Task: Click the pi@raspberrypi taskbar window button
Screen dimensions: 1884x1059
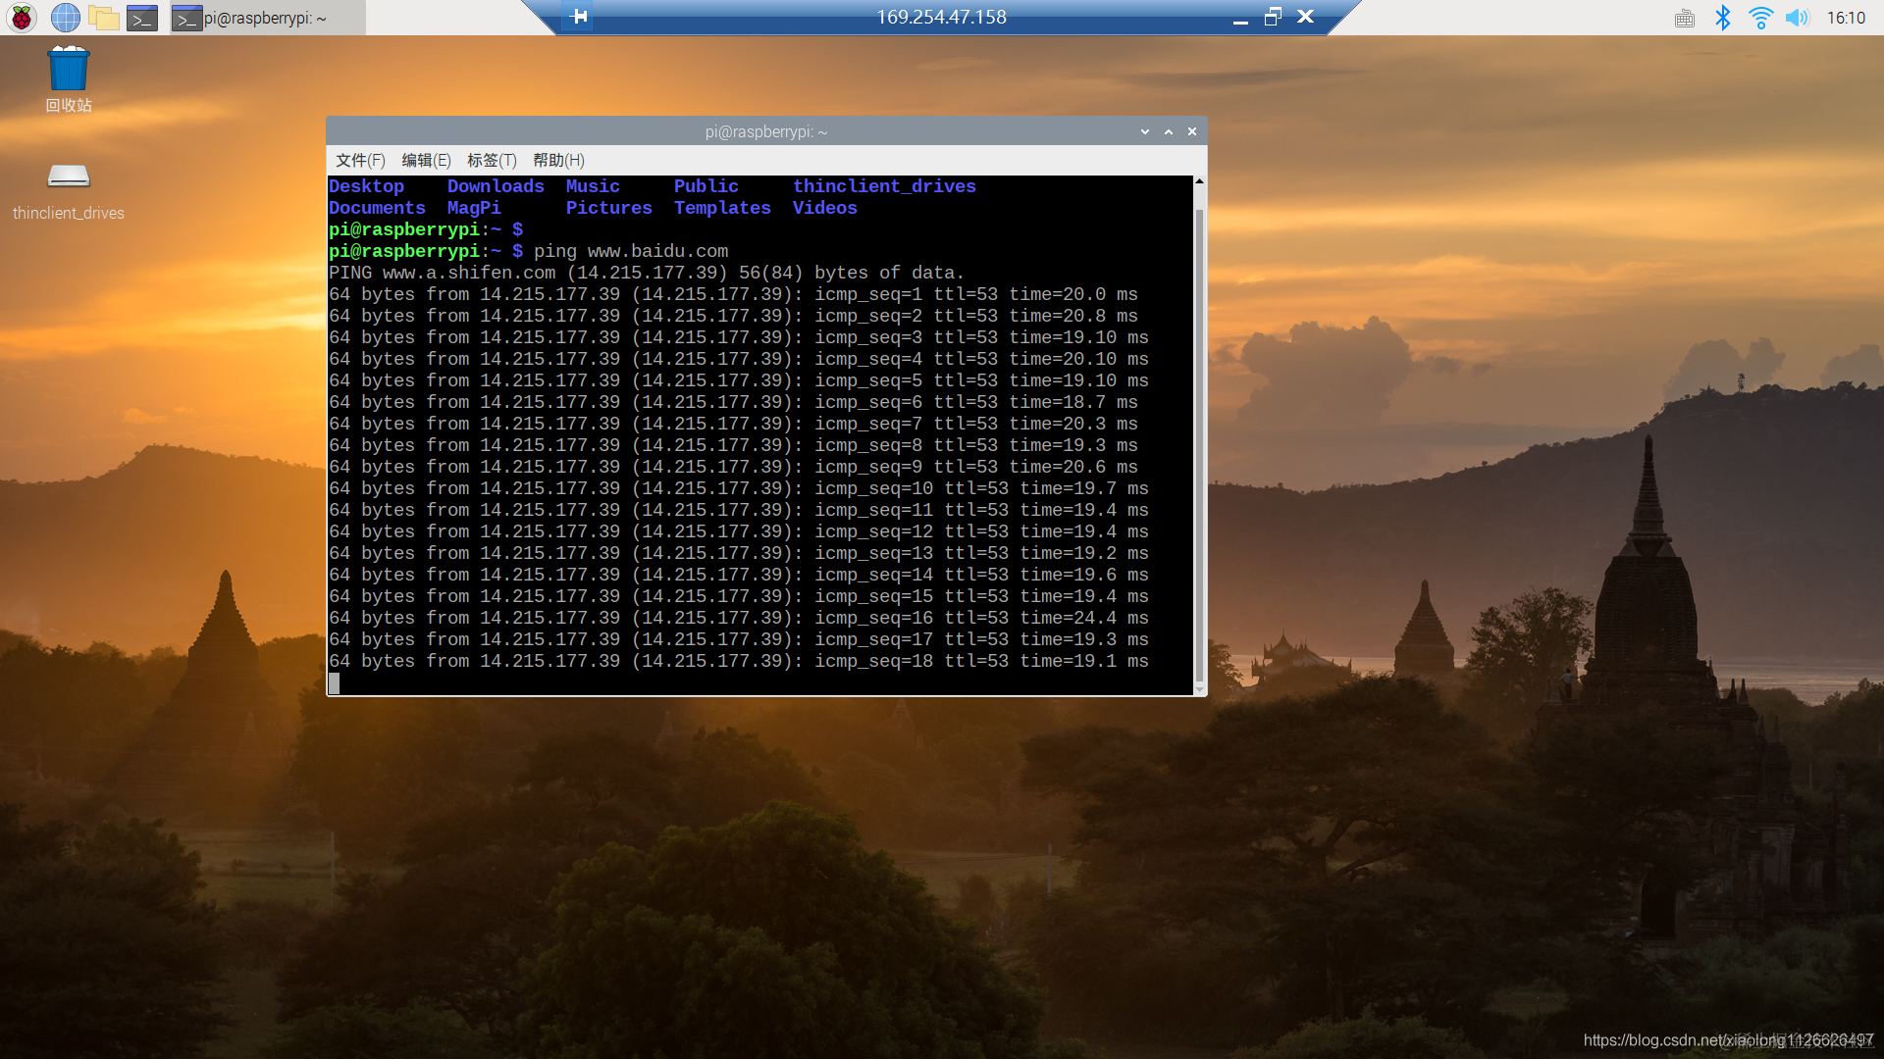Action: [x=267, y=18]
